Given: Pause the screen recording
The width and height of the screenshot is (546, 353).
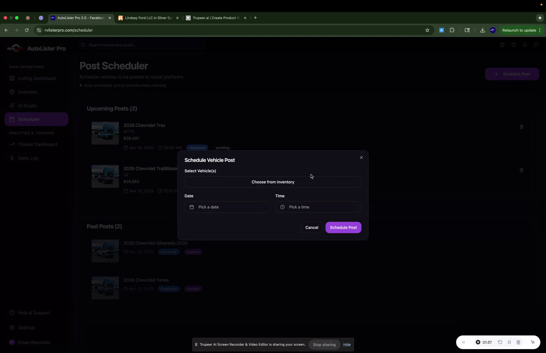Looking at the screenshot, I should 509,342.
